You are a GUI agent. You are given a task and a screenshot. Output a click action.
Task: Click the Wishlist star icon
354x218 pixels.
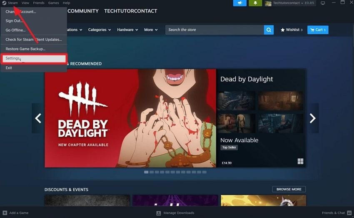pos(282,30)
